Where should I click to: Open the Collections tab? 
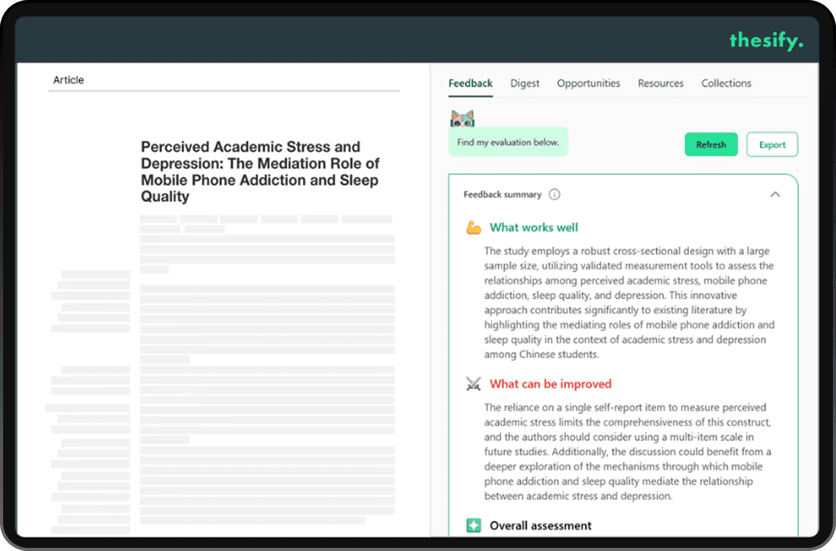[726, 84]
